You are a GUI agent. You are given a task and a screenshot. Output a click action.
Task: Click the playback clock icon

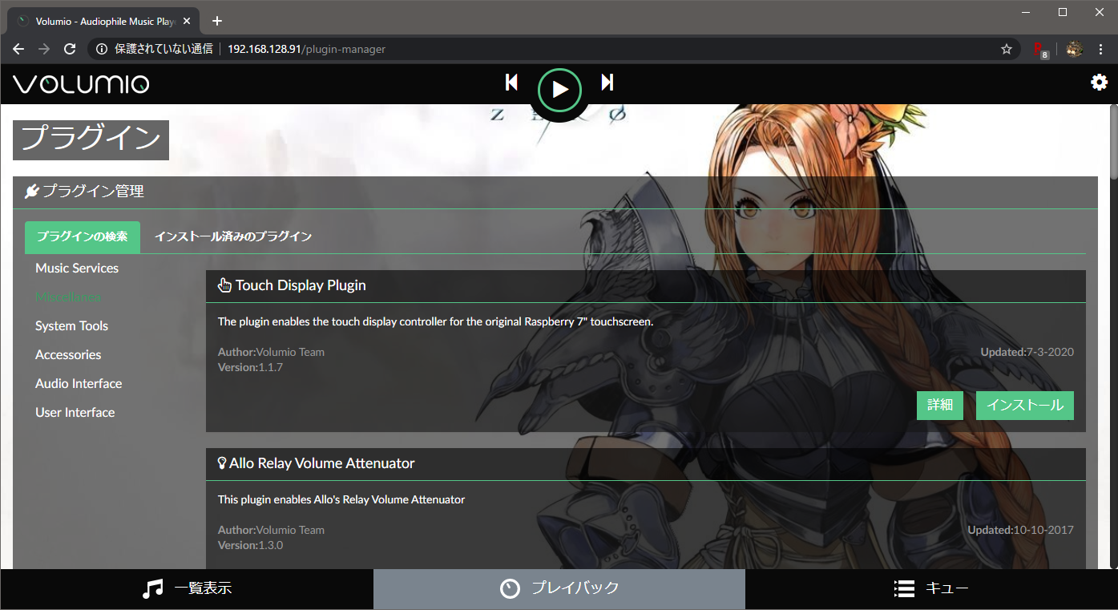tap(510, 588)
